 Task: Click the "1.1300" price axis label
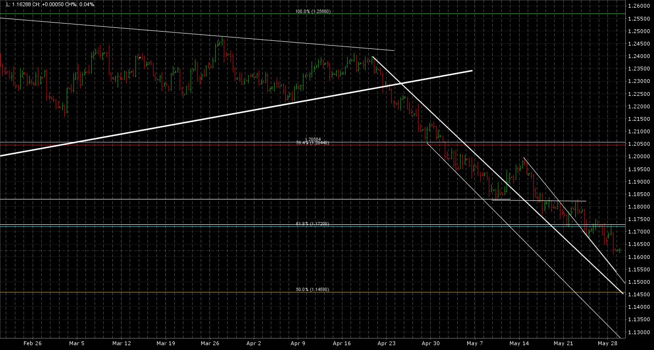click(x=638, y=332)
